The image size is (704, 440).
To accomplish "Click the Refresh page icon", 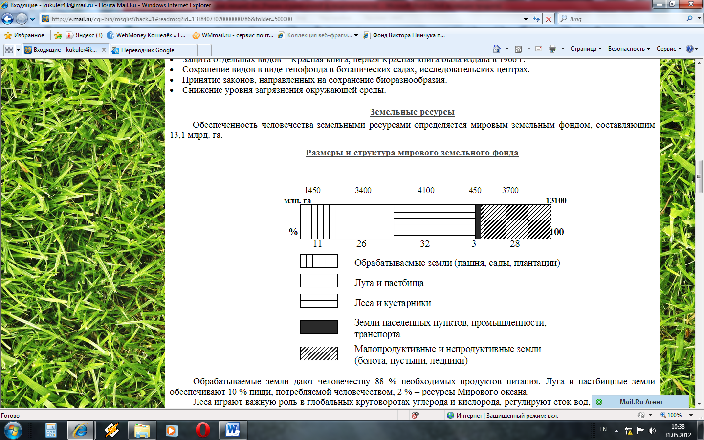I will coord(536,19).
